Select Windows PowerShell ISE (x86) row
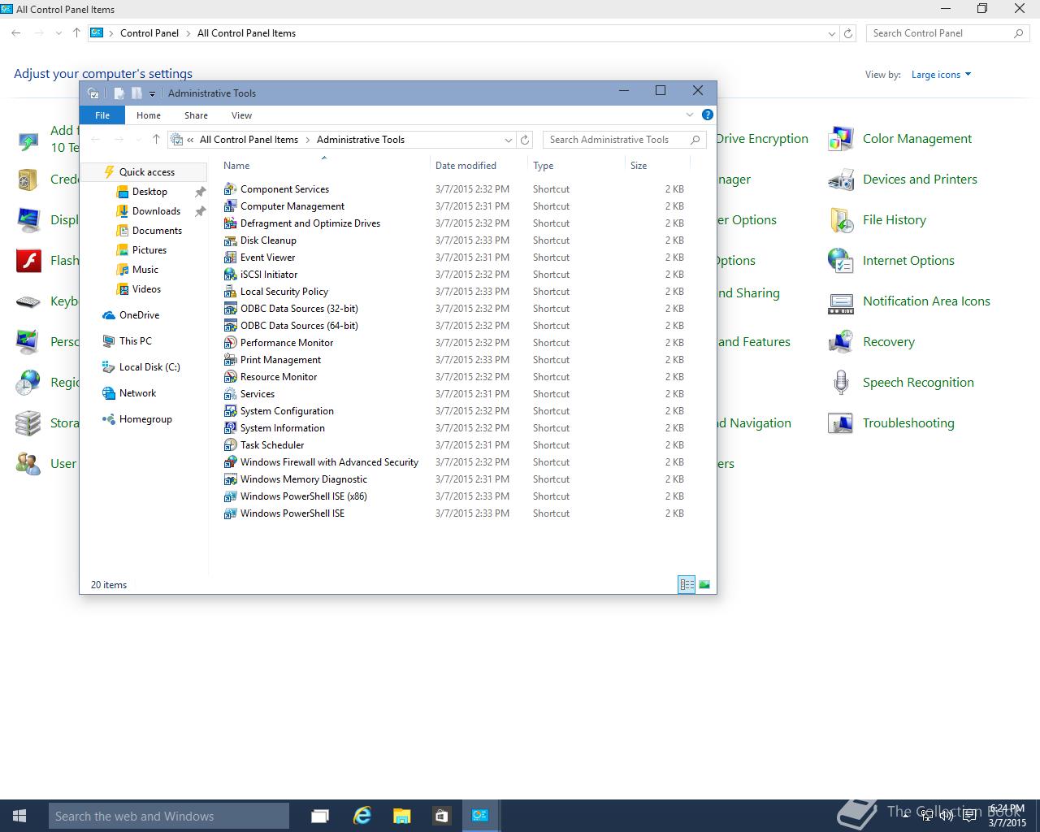 [455, 496]
